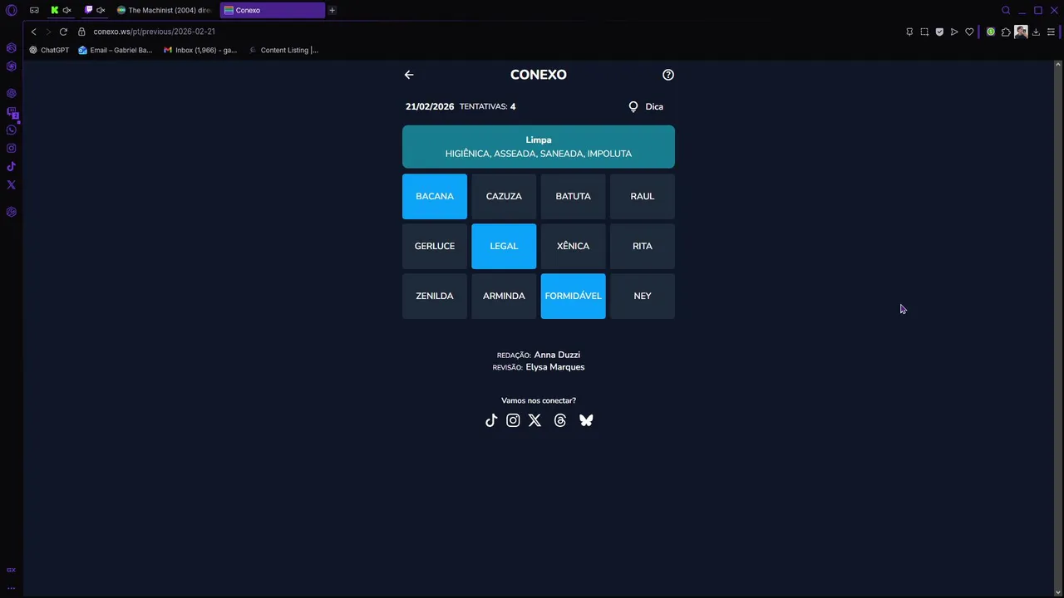Open the Opera menu logo
The width and height of the screenshot is (1064, 598).
pos(12,10)
